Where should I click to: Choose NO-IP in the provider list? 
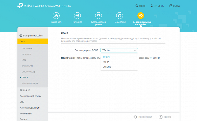(x=119, y=62)
